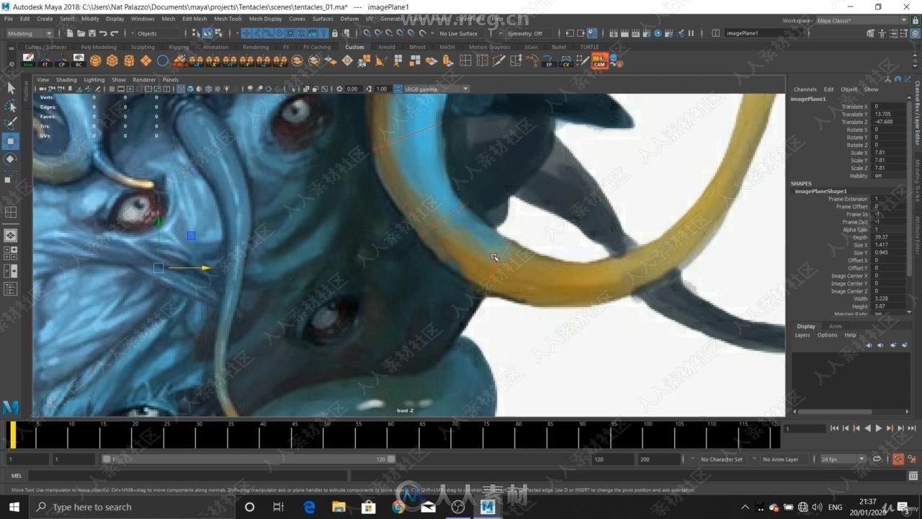Click the Windows search box
The width and height of the screenshot is (922, 519).
(132, 507)
